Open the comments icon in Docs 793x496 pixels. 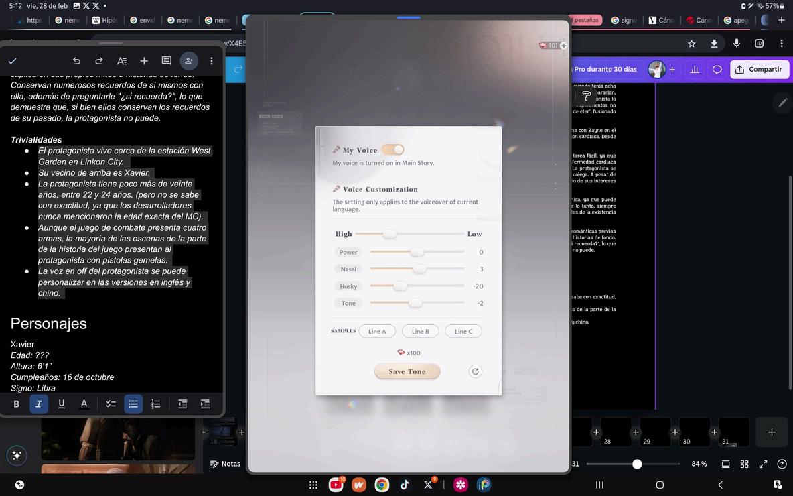(x=166, y=61)
